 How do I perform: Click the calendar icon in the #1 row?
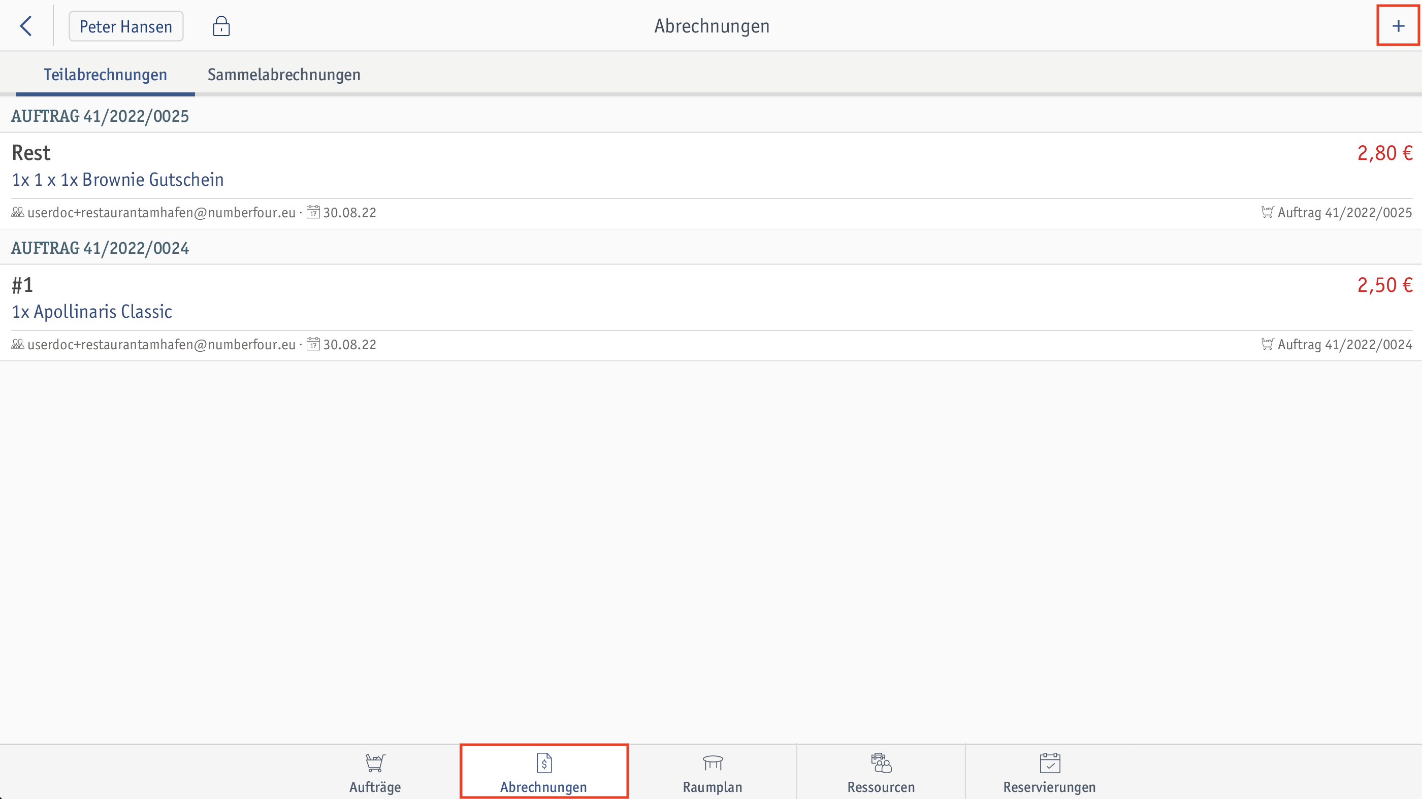[x=313, y=344]
